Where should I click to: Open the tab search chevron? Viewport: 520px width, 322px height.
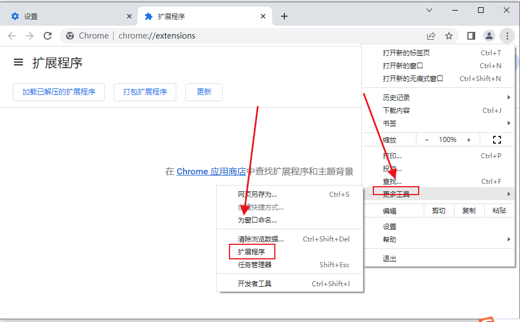click(429, 10)
